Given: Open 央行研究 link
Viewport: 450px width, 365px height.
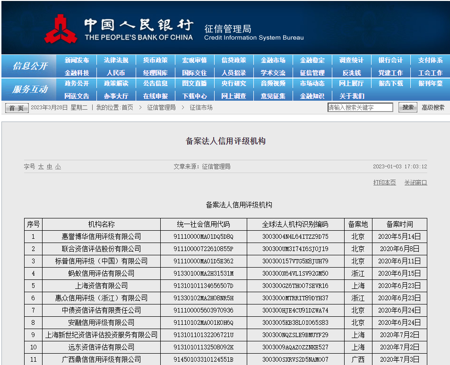Looking at the screenshot, I should click(x=234, y=84).
